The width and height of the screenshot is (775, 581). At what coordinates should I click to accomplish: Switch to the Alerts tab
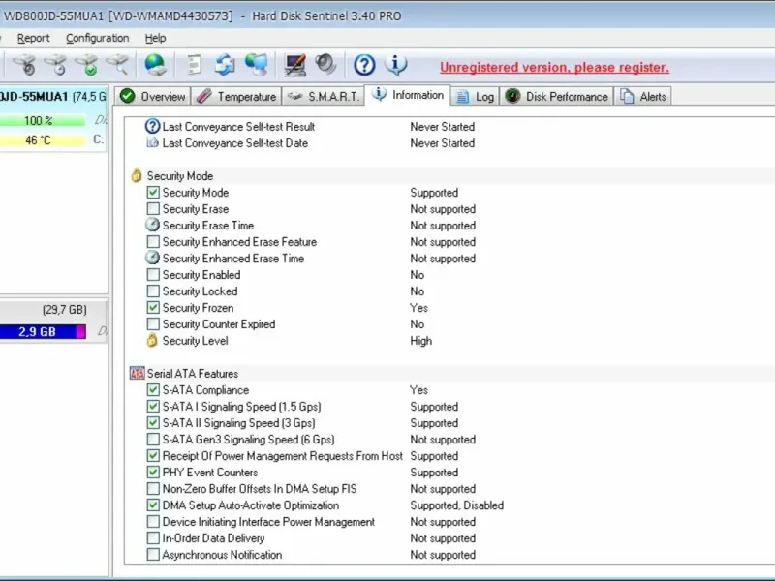coord(643,96)
